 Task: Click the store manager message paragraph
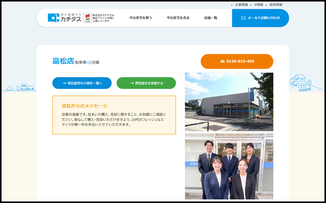click(114, 120)
